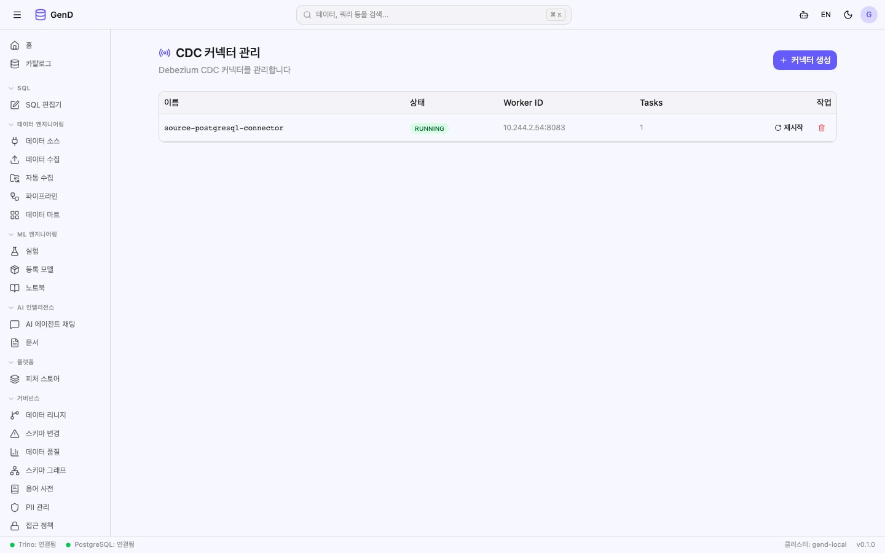Click the 카탈로그 database icon

point(15,64)
